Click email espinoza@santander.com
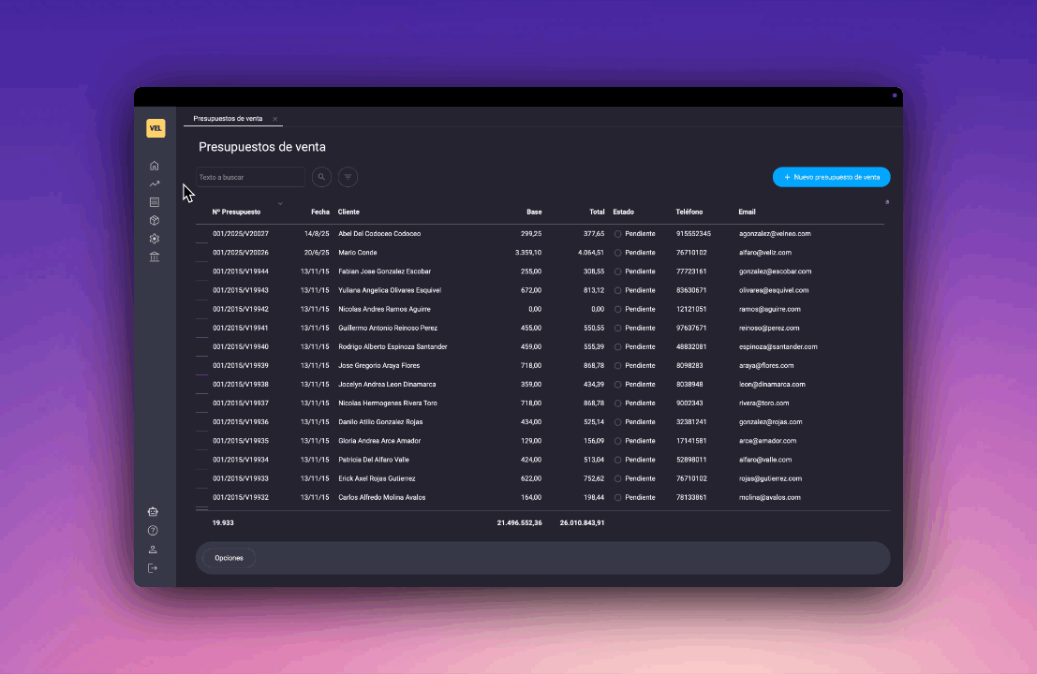1037x674 pixels. [x=778, y=347]
